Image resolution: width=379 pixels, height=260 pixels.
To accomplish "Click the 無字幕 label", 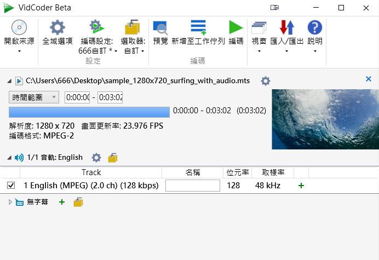I will [x=37, y=202].
